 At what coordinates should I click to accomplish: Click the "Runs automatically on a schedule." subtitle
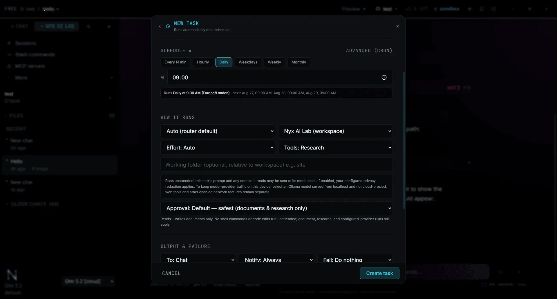202,30
